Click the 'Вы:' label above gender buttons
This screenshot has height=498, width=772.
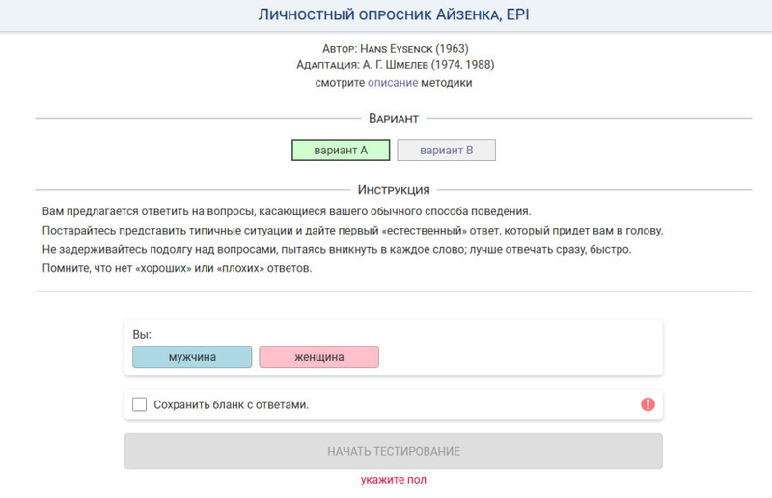pos(142,334)
